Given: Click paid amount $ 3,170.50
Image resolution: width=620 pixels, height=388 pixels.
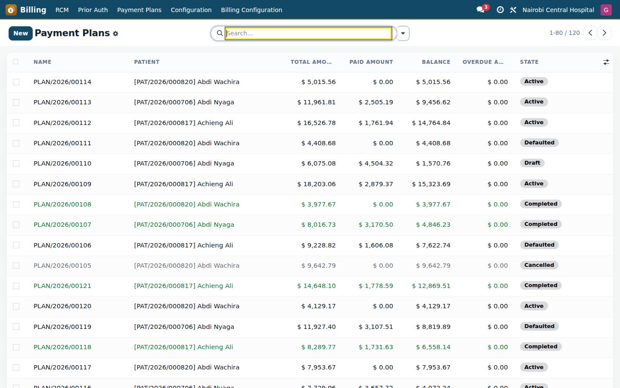Looking at the screenshot, I should pos(376,225).
